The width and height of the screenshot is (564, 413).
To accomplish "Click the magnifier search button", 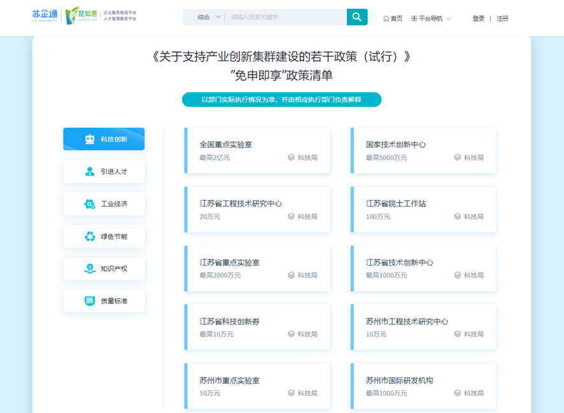I will coord(356,17).
